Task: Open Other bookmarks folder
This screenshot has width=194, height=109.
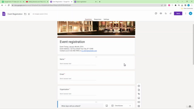Action: tap(187, 8)
